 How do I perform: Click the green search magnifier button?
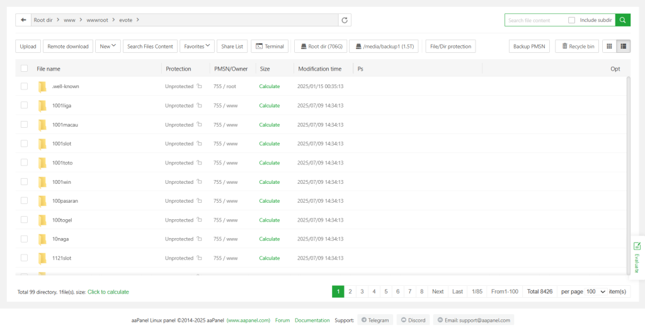tap(622, 20)
